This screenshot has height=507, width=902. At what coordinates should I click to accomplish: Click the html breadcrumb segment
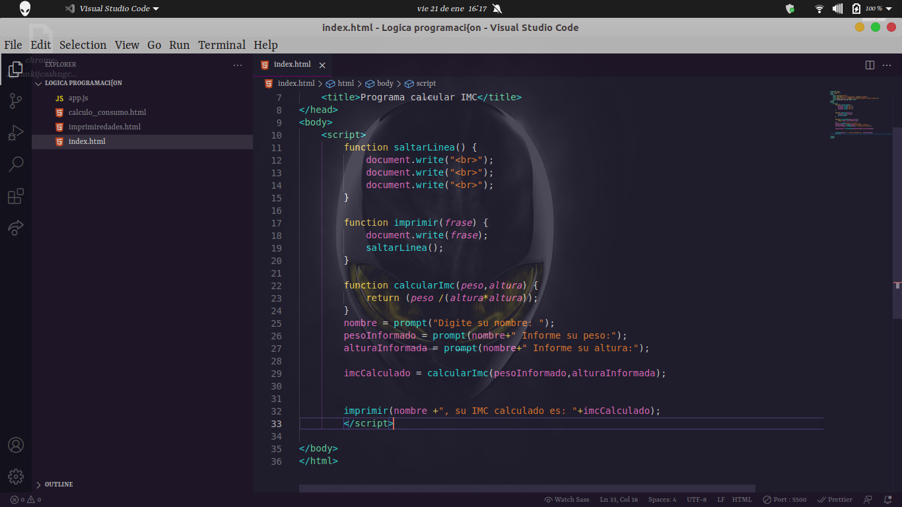[340, 83]
